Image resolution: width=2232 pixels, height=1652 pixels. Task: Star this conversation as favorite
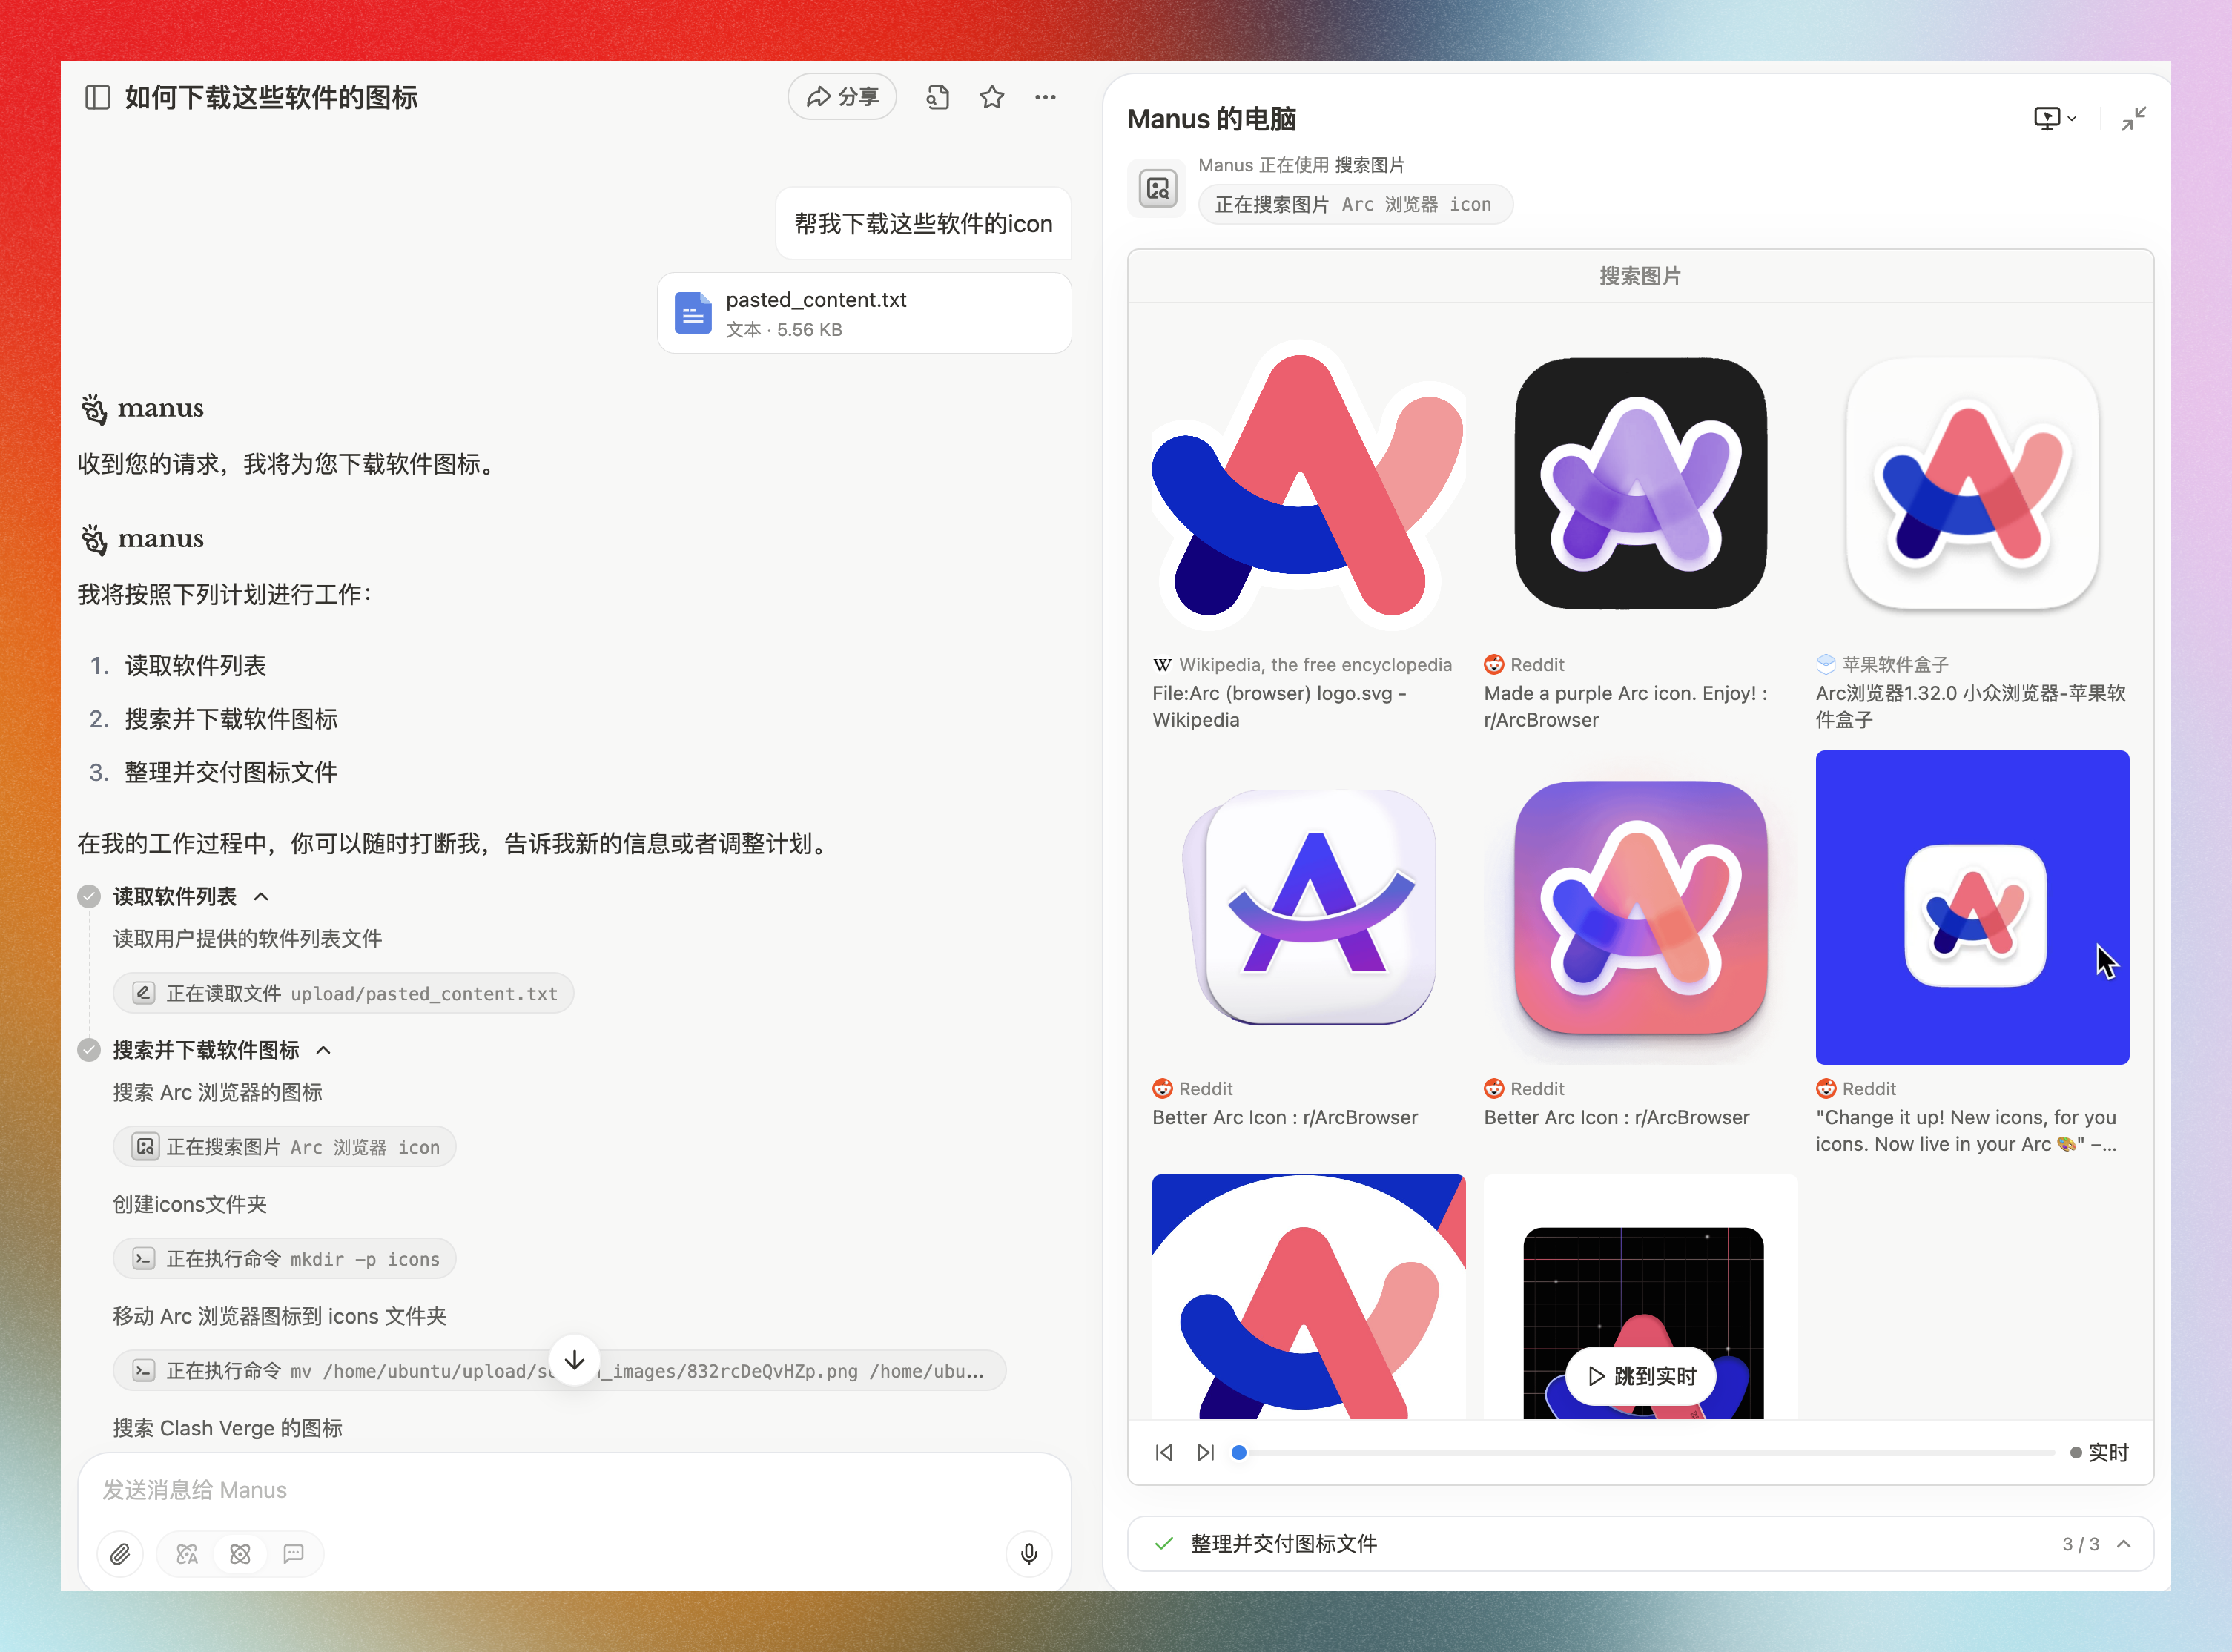click(991, 97)
